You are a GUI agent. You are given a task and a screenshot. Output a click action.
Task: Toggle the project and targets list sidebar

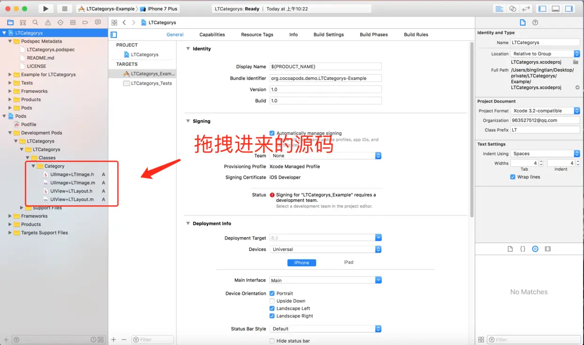click(x=114, y=34)
